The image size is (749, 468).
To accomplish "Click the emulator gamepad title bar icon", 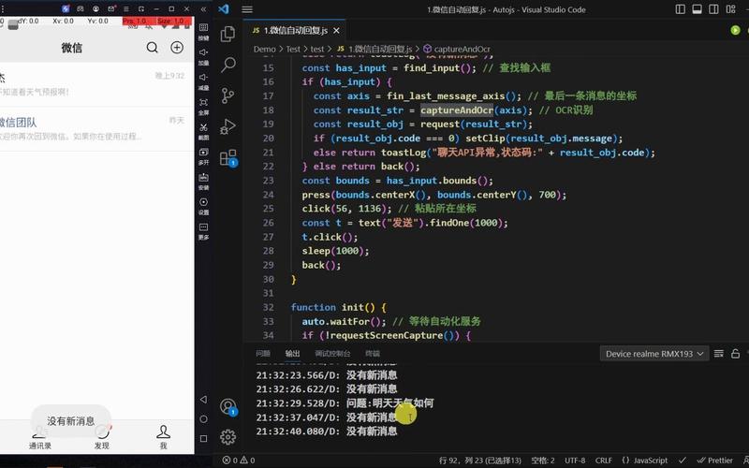I will click(81, 8).
